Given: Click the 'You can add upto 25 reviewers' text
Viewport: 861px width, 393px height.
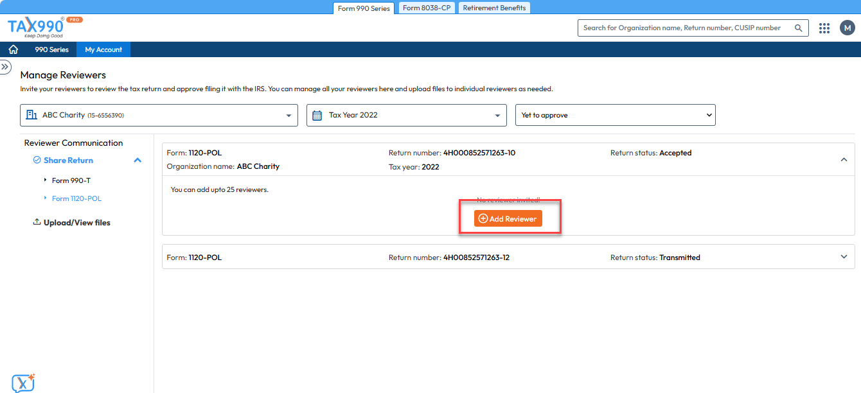Looking at the screenshot, I should [220, 190].
